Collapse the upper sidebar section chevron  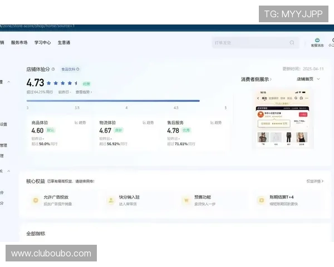(x=9, y=82)
